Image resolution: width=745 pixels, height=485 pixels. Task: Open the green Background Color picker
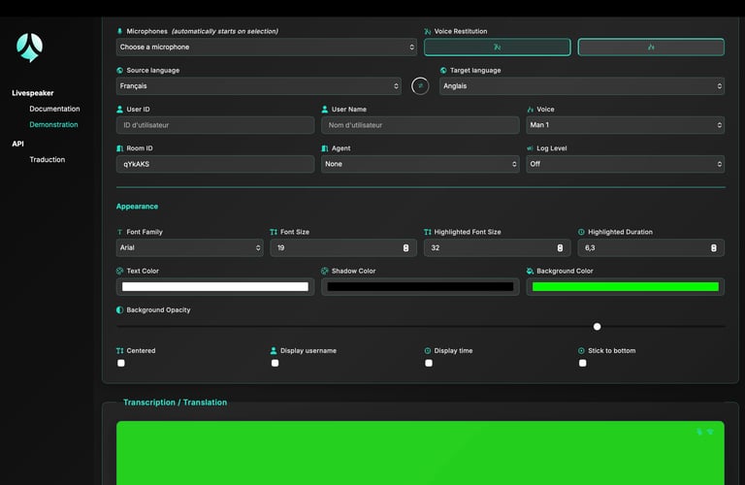click(626, 286)
